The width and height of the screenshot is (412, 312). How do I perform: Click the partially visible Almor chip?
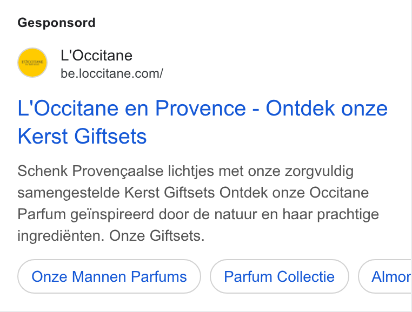pos(385,276)
